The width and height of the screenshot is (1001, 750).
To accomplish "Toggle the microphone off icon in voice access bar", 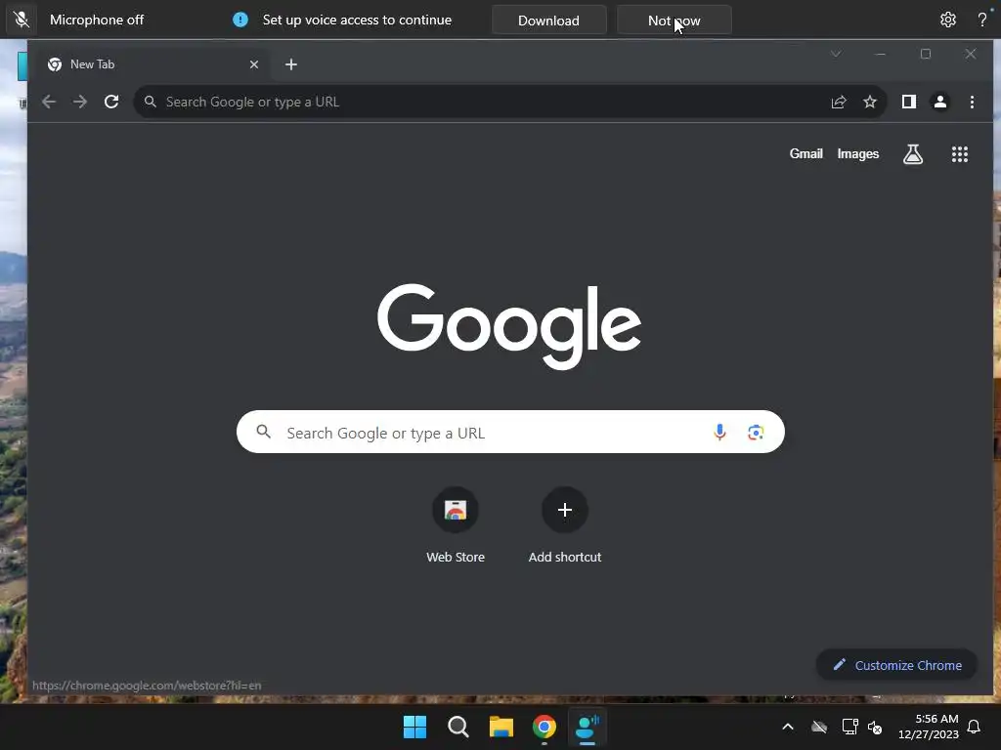I will 22,20.
